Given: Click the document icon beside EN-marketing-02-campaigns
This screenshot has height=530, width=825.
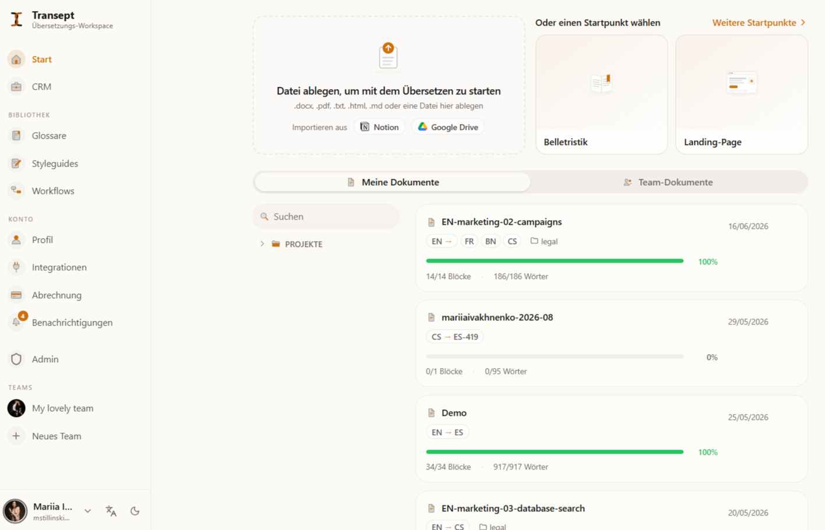Looking at the screenshot, I should point(431,222).
